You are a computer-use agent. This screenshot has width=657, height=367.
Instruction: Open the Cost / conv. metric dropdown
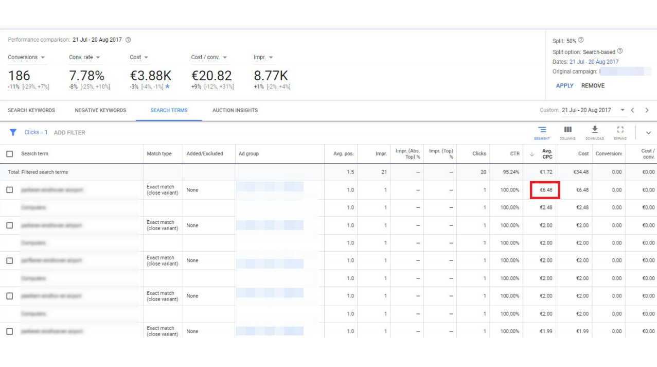[x=209, y=57]
